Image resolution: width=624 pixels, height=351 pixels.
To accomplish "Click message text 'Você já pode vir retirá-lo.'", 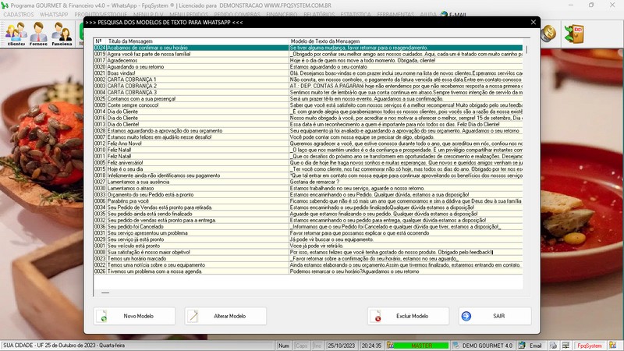I will coord(317,246).
